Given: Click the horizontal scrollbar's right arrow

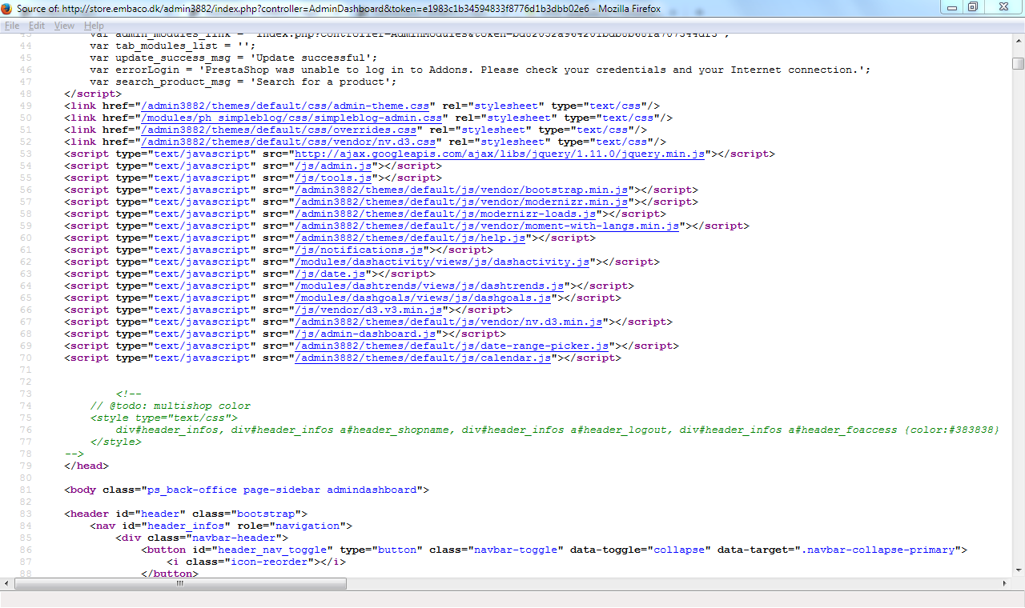Looking at the screenshot, I should click(1005, 584).
